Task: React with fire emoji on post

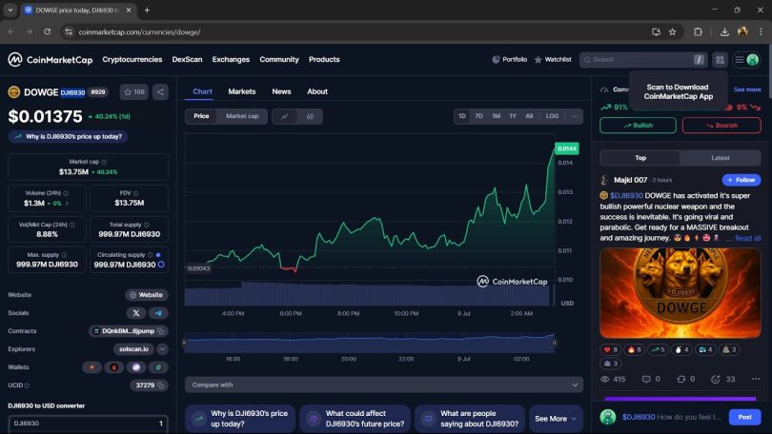Action: [634, 349]
